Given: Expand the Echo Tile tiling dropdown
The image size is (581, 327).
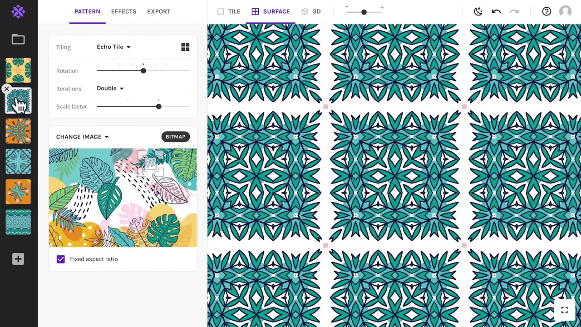Looking at the screenshot, I should tap(113, 47).
